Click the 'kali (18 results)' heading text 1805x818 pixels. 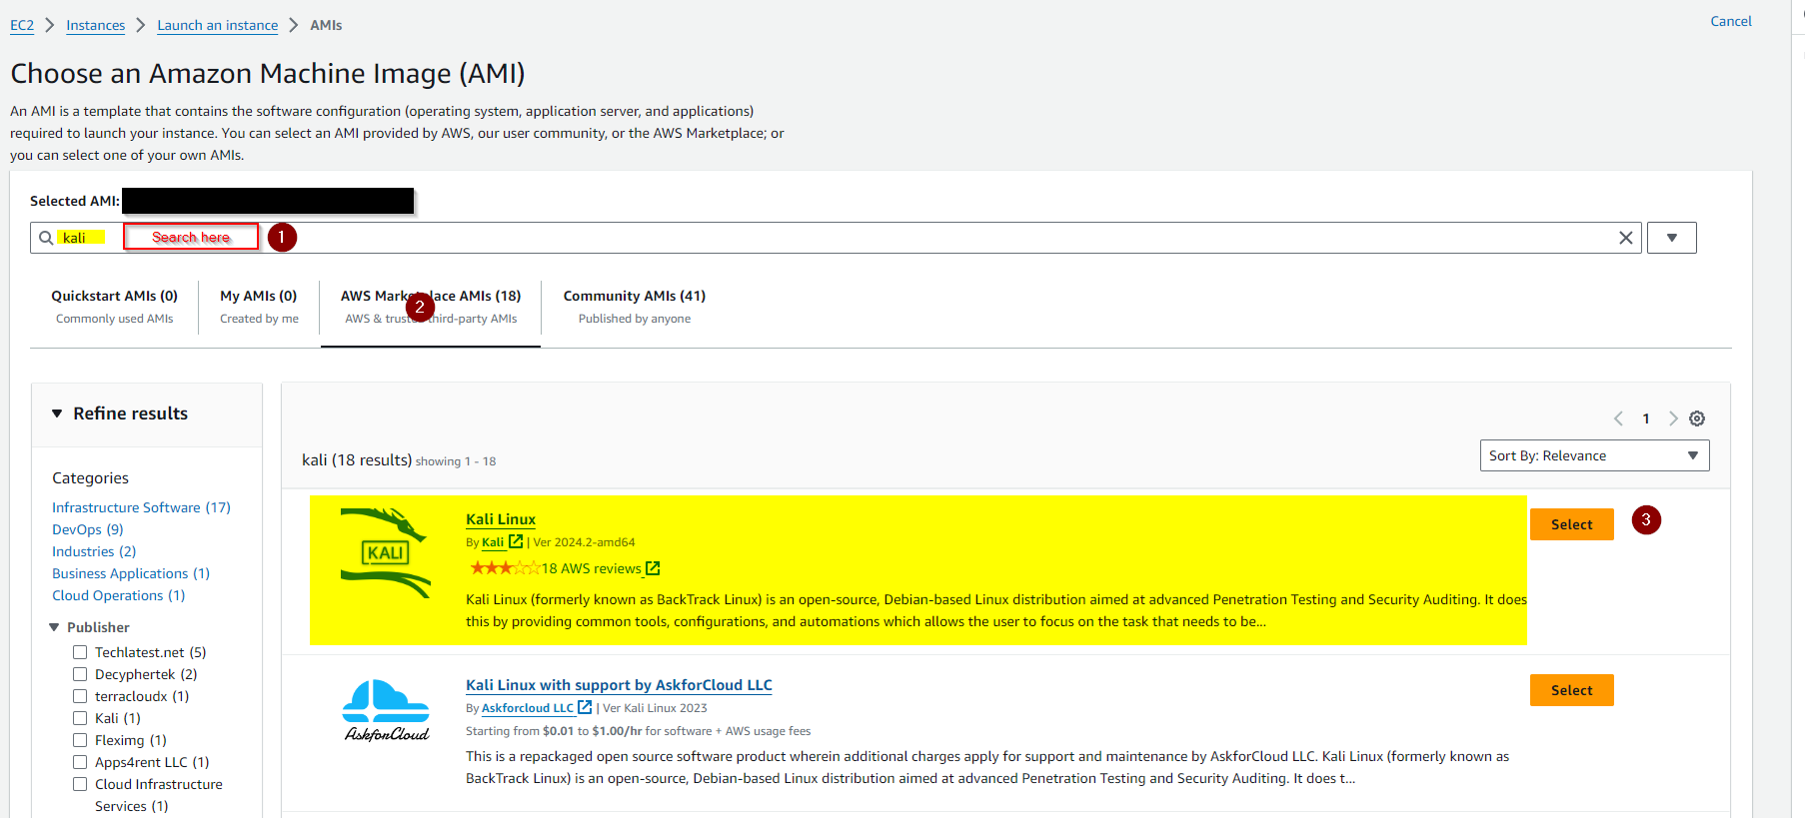coord(357,459)
